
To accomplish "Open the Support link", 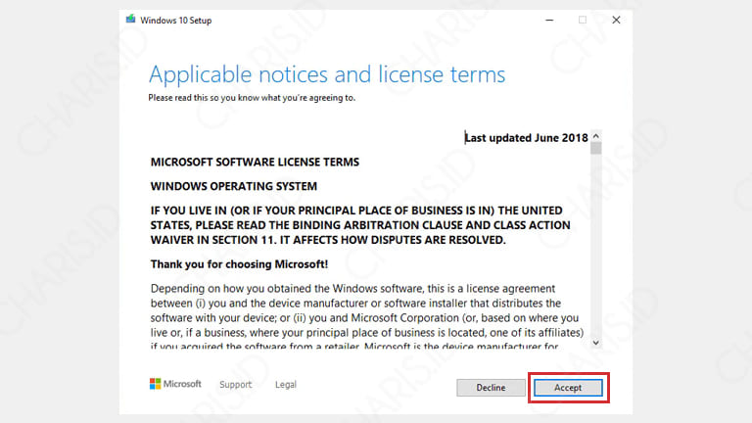I will pyautogui.click(x=235, y=385).
